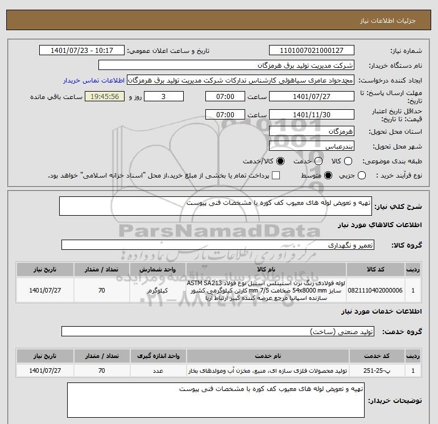
Task: Click the request creator field
Action: (241, 80)
